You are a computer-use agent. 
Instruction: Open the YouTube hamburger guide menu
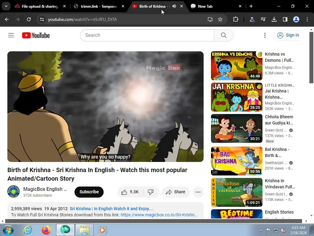[11, 35]
